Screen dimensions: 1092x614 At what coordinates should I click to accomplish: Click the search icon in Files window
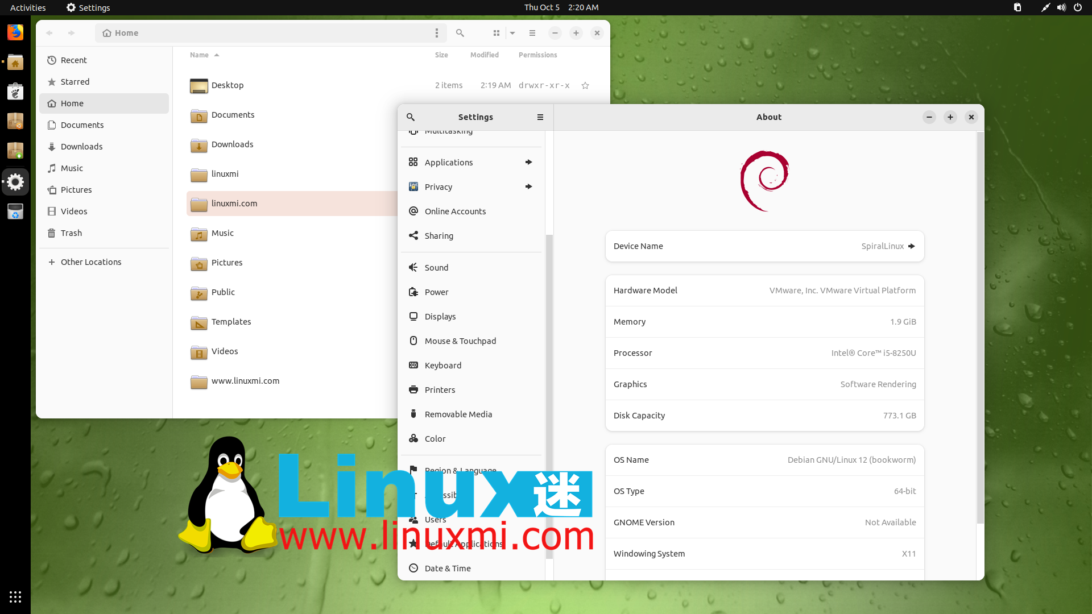[x=460, y=33]
